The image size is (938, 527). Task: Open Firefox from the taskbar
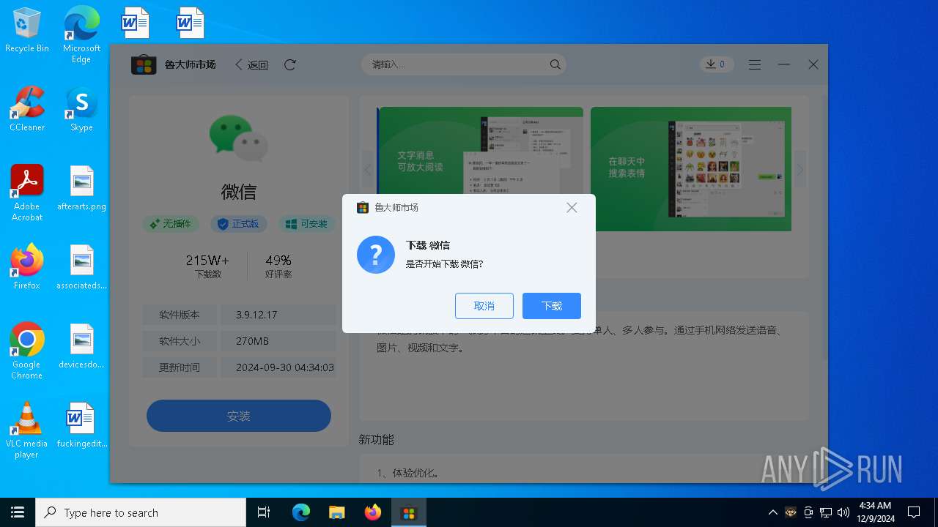[x=373, y=512]
